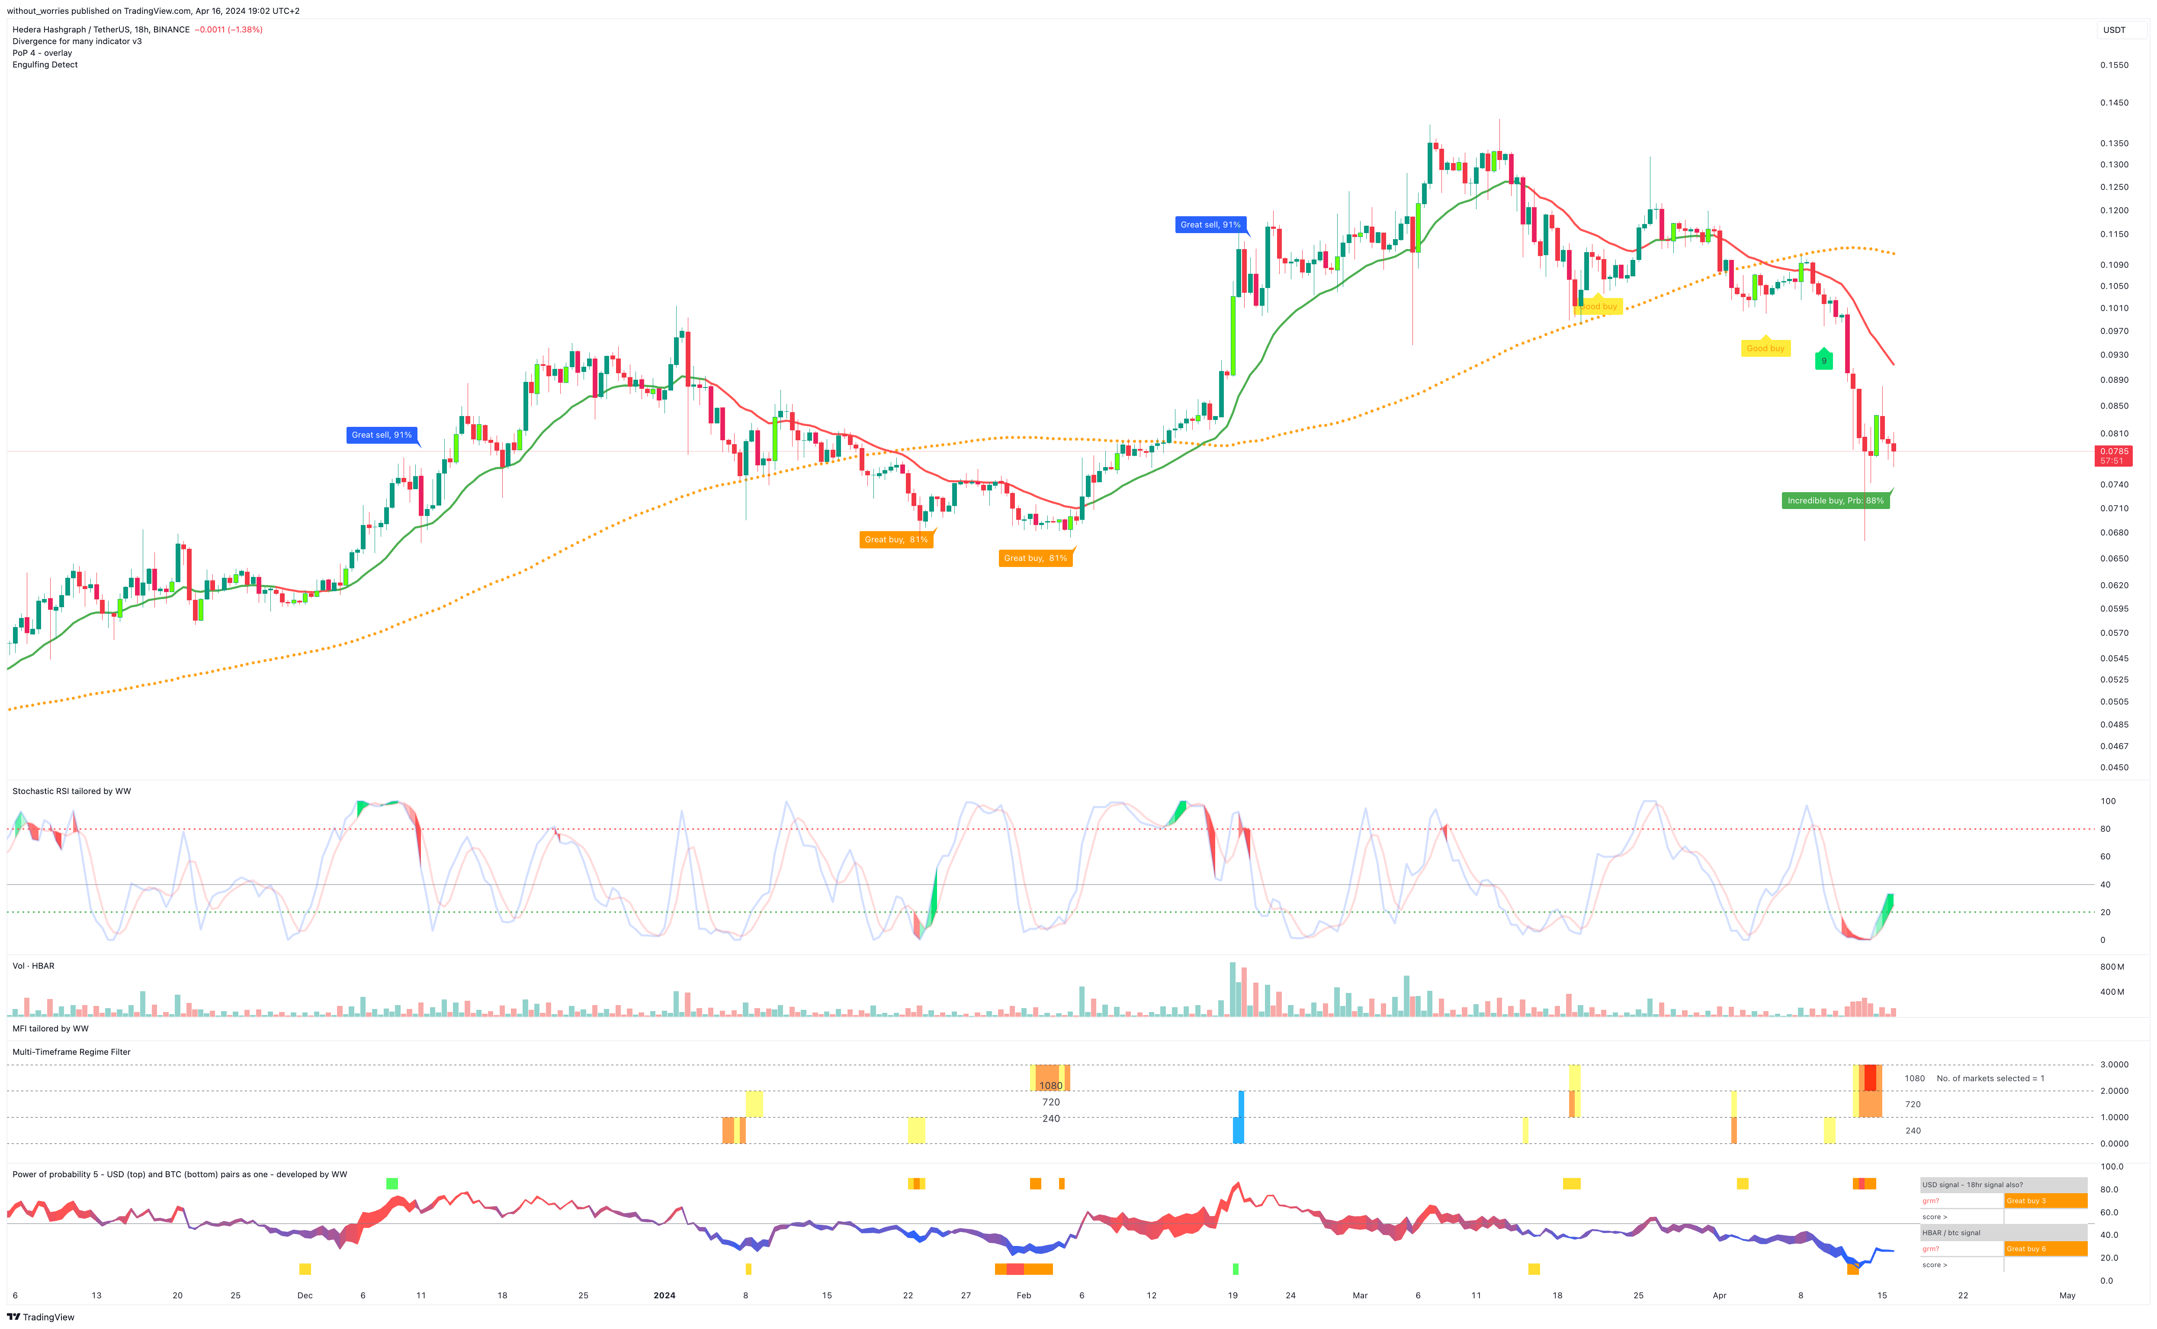2157x1329 pixels.
Task: Click the 'May' date axis label
Action: (2067, 1296)
